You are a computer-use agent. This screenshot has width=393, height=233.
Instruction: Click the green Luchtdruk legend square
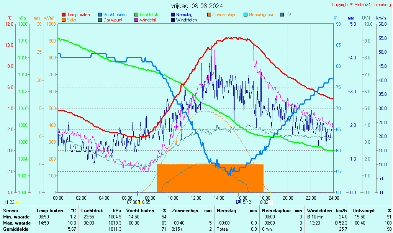point(136,15)
